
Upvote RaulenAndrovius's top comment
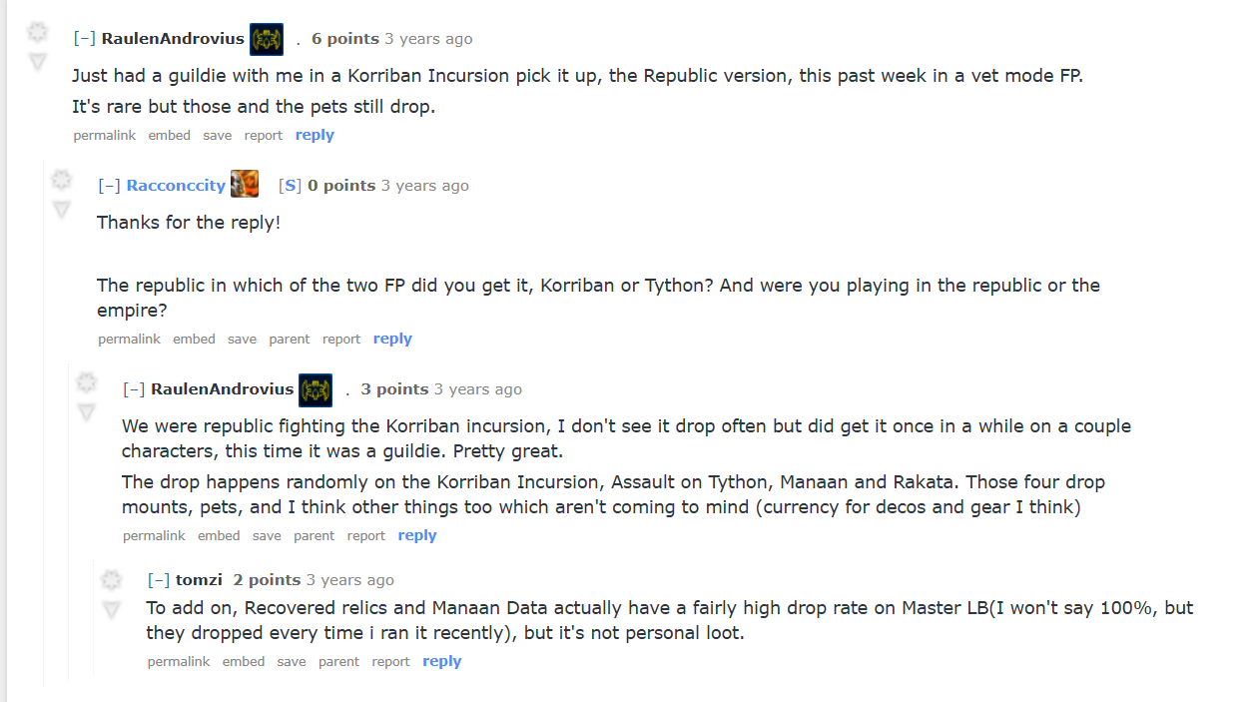(37, 32)
